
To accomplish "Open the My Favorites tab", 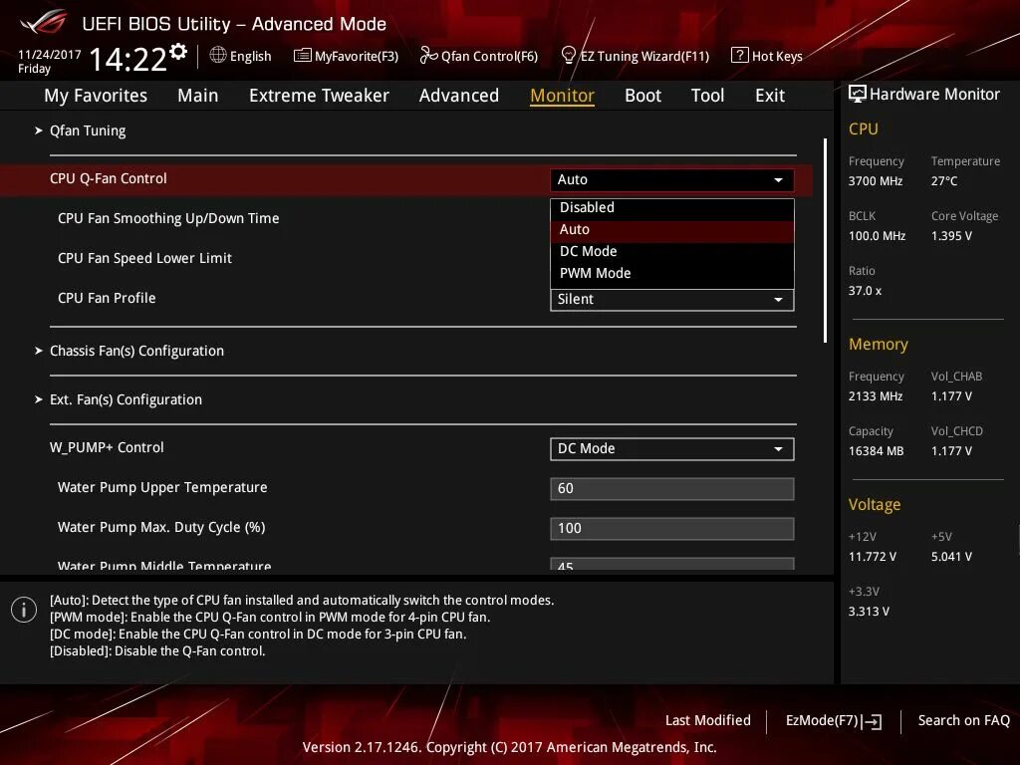I will (96, 95).
